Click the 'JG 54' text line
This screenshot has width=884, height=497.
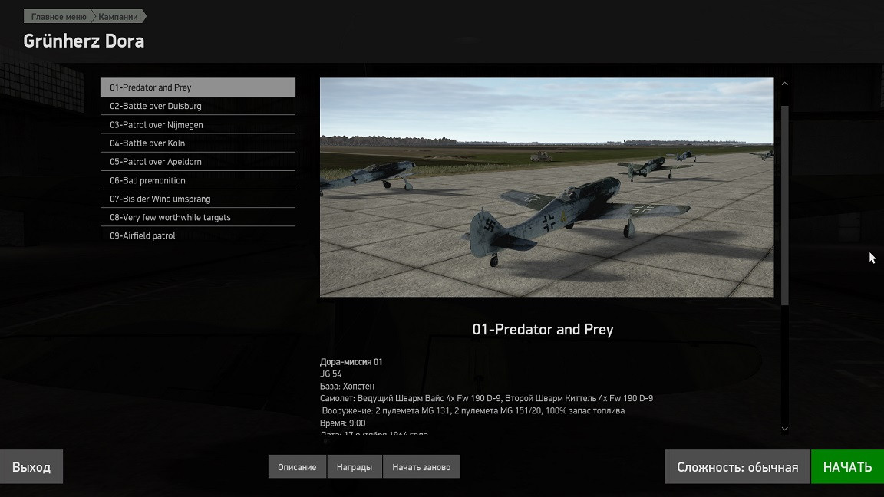331,374
